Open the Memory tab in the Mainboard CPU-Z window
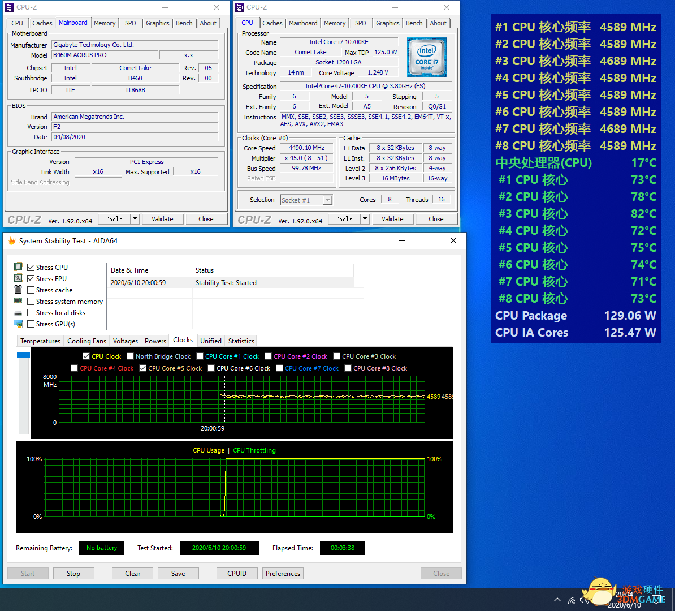Image resolution: width=675 pixels, height=611 pixels. click(105, 23)
